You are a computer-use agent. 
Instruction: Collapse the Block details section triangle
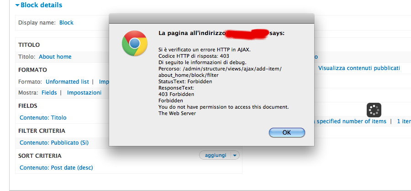(17, 5)
